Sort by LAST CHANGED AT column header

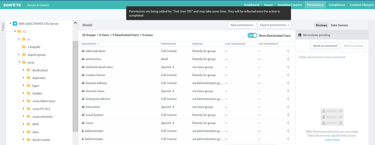coord(268,44)
